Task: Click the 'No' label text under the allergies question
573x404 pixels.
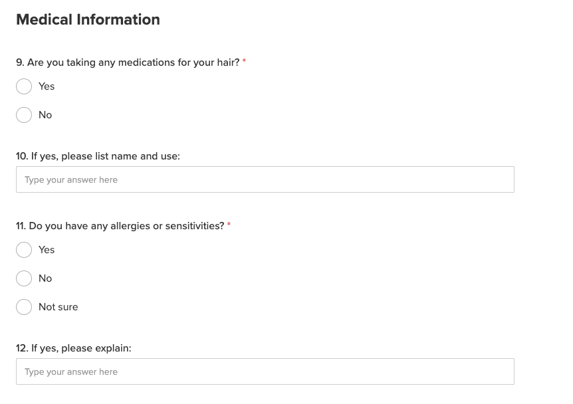Action: [45, 278]
